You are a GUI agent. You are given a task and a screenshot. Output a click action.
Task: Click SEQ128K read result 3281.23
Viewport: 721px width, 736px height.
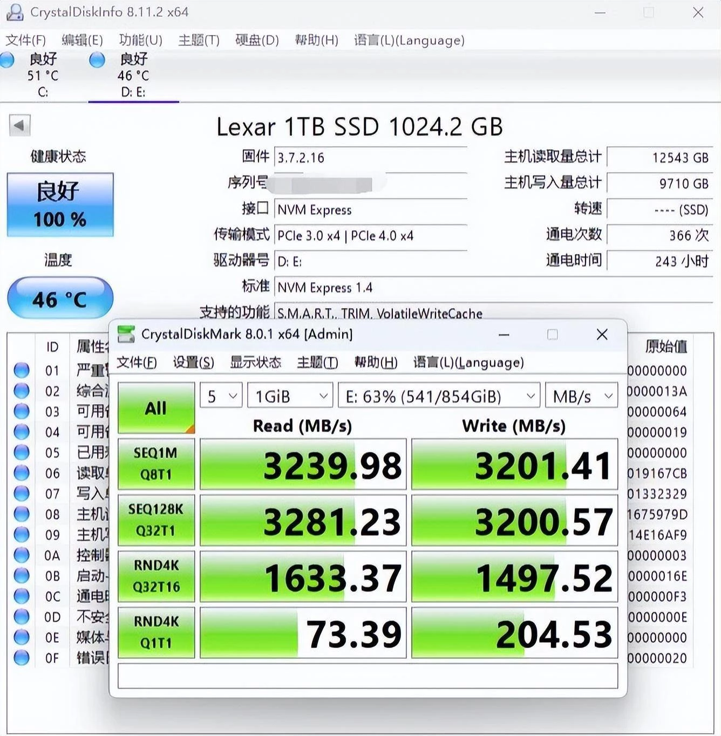[303, 521]
